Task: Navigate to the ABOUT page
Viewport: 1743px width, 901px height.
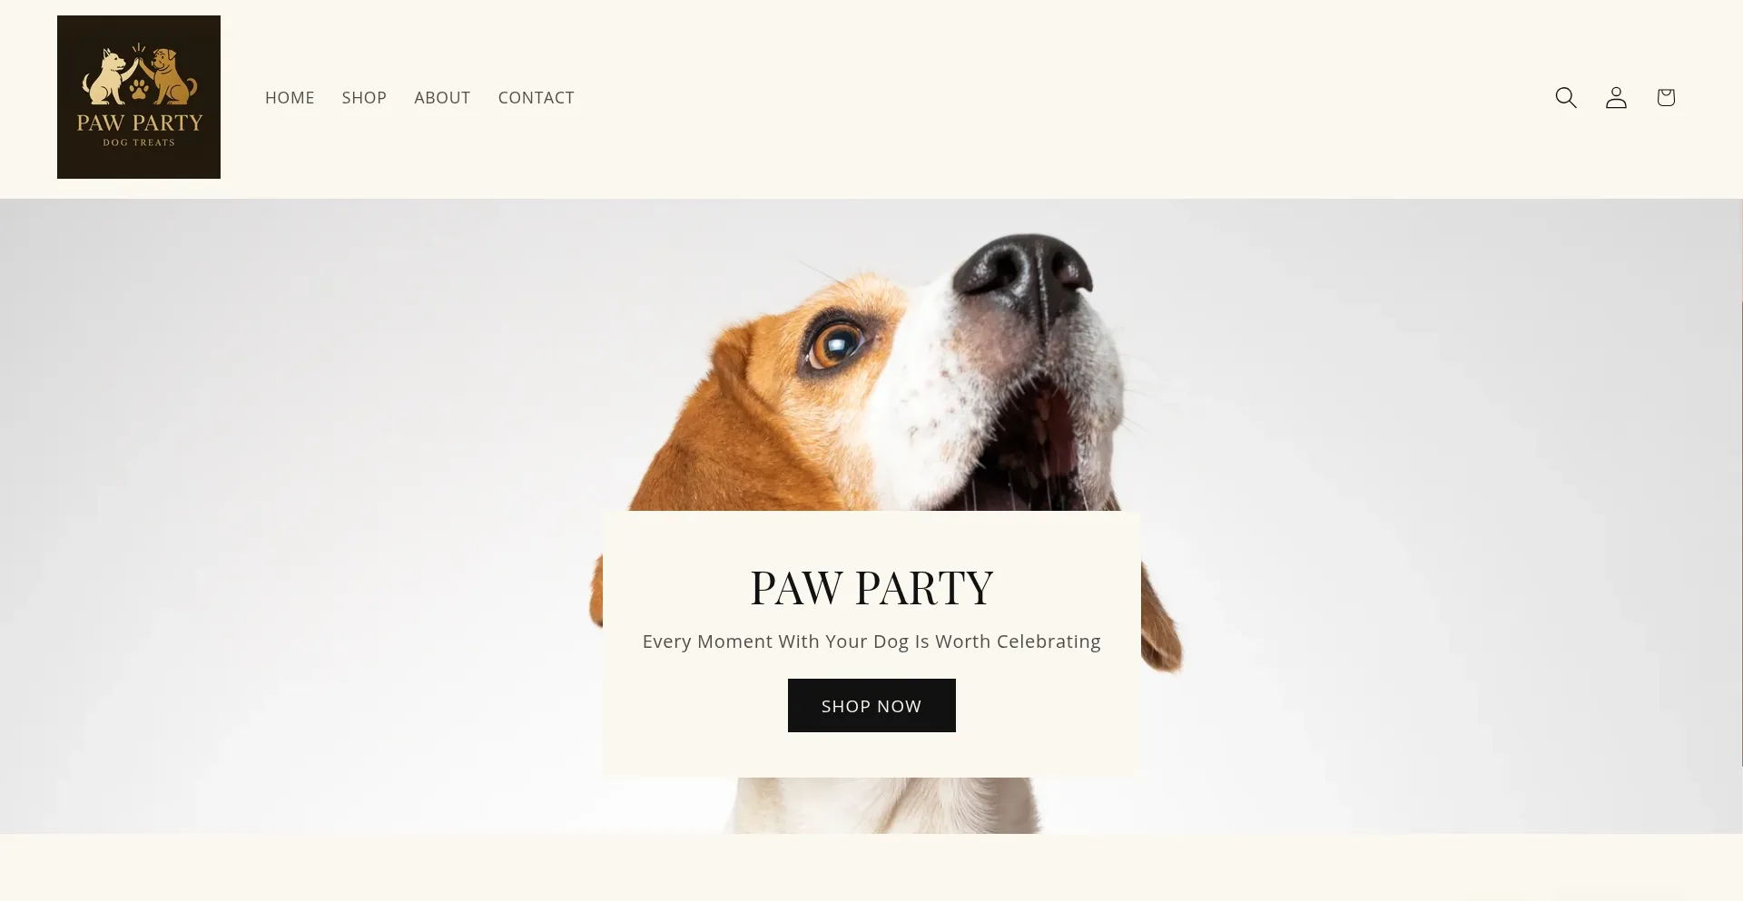Action: pos(442,97)
